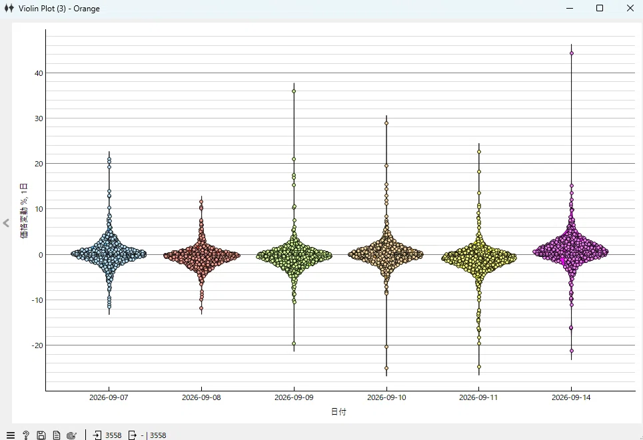643x440 pixels.
Task: Click the -20 y-axis tick label
Action: [x=37, y=345]
